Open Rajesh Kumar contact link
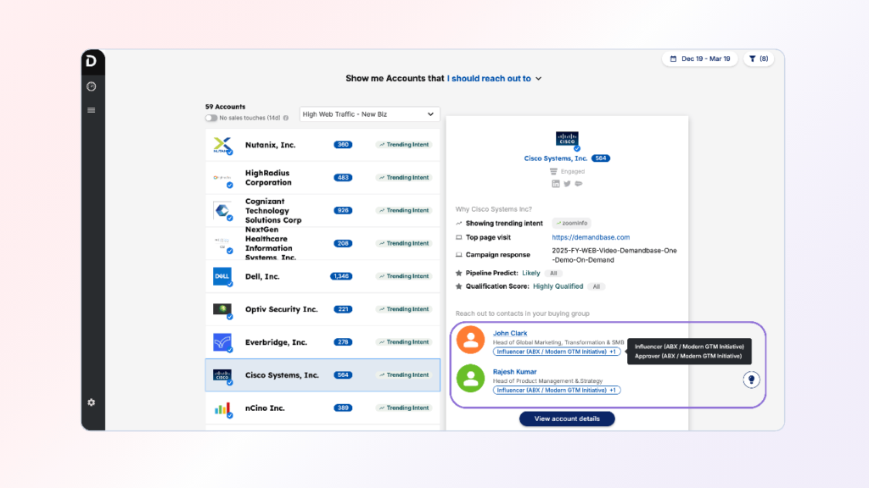 tap(515, 372)
